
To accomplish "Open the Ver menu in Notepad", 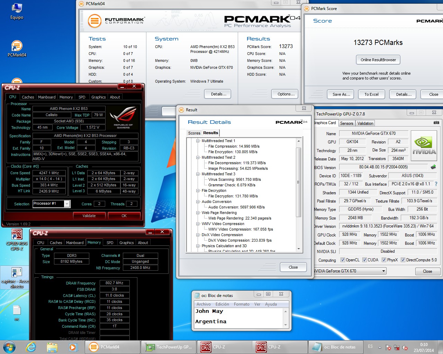I will 257,304.
